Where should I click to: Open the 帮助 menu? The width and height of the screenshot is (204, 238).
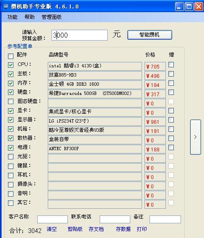click(x=29, y=17)
